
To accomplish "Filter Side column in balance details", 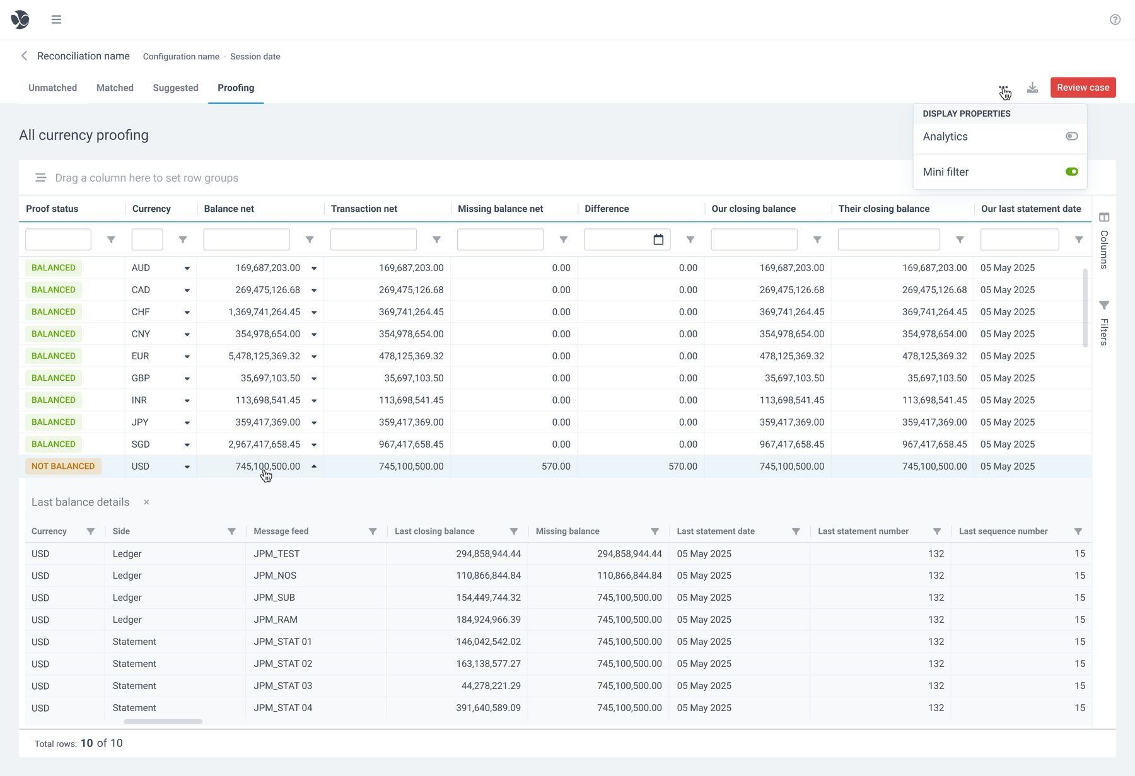I will (231, 531).
